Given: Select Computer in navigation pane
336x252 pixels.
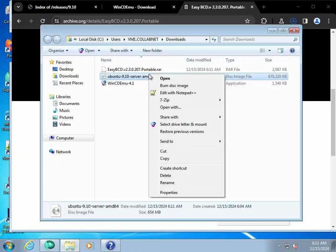Looking at the screenshot, I should click(65, 138).
